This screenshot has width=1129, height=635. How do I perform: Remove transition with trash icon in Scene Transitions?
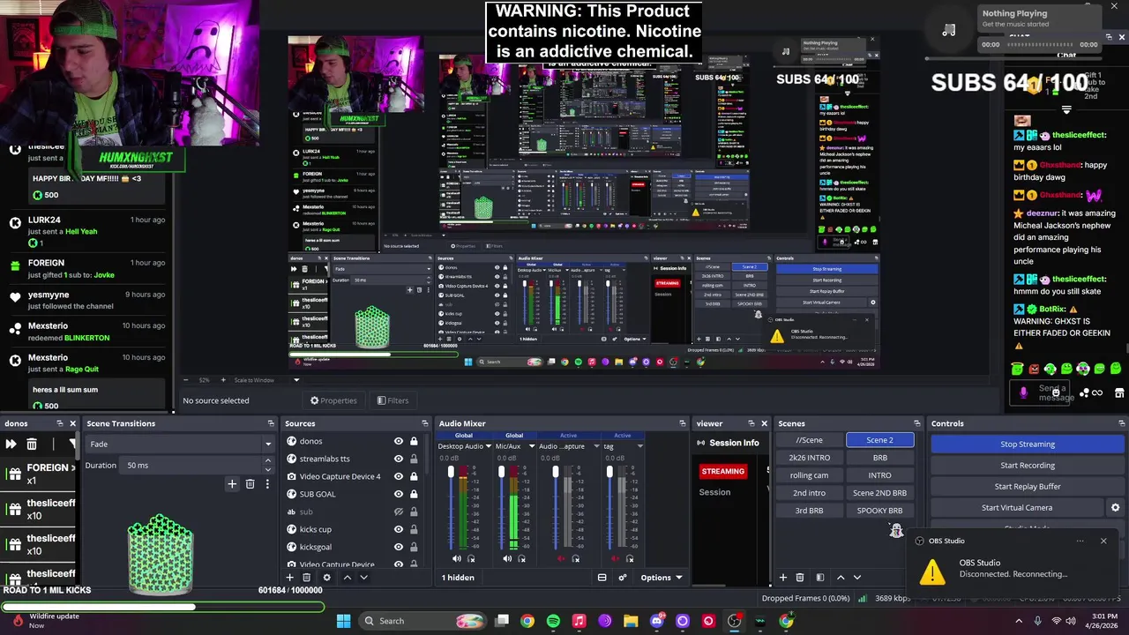(x=250, y=483)
